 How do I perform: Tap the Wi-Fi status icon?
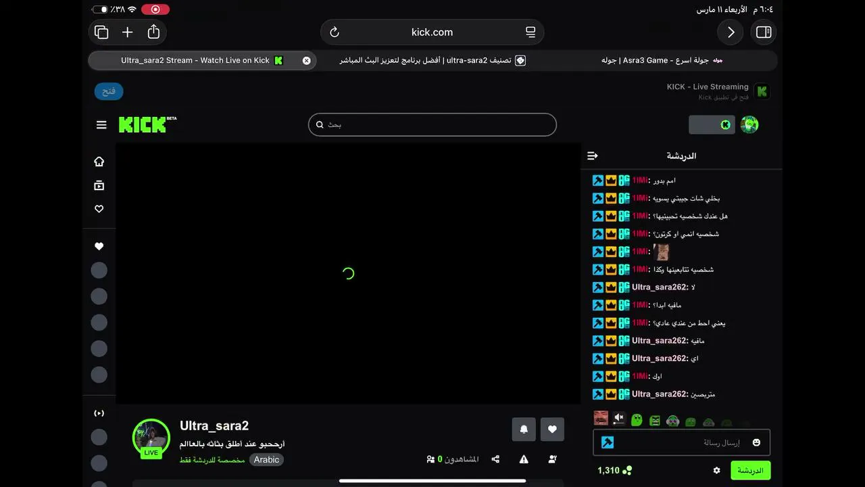point(132,9)
